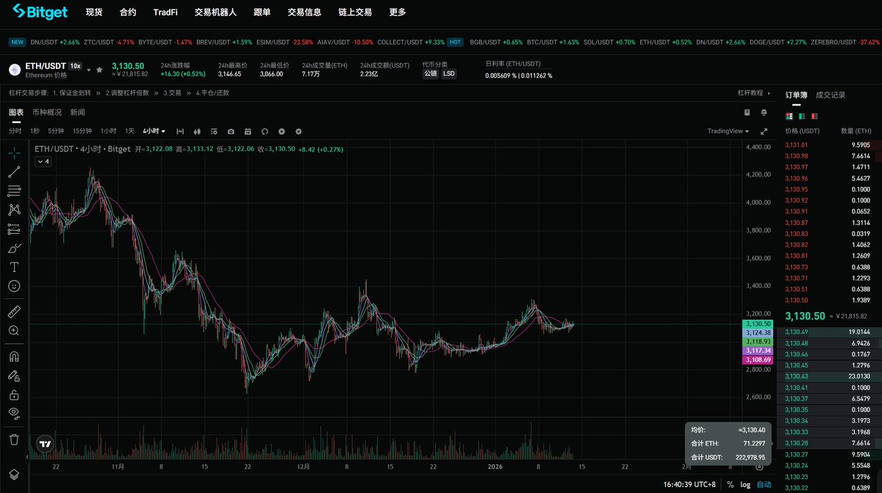Open the 合约 futures menu
This screenshot has width=882, height=493.
pyautogui.click(x=128, y=12)
